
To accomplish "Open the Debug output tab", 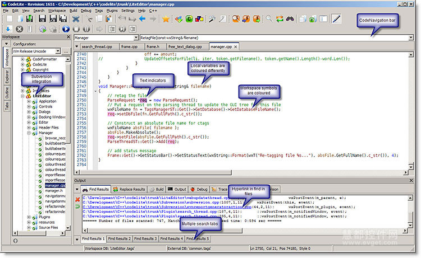I will pyautogui.click(x=199, y=190).
